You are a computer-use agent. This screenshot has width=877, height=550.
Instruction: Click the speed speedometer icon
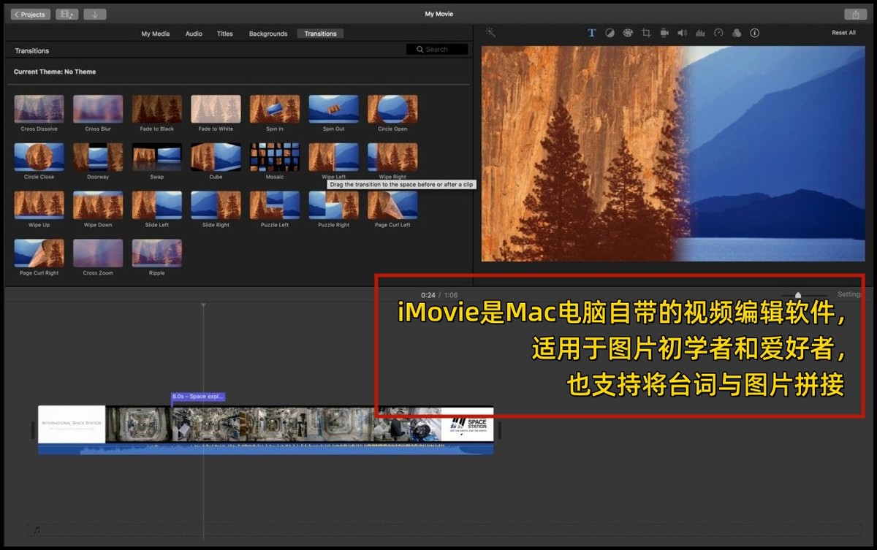[718, 33]
